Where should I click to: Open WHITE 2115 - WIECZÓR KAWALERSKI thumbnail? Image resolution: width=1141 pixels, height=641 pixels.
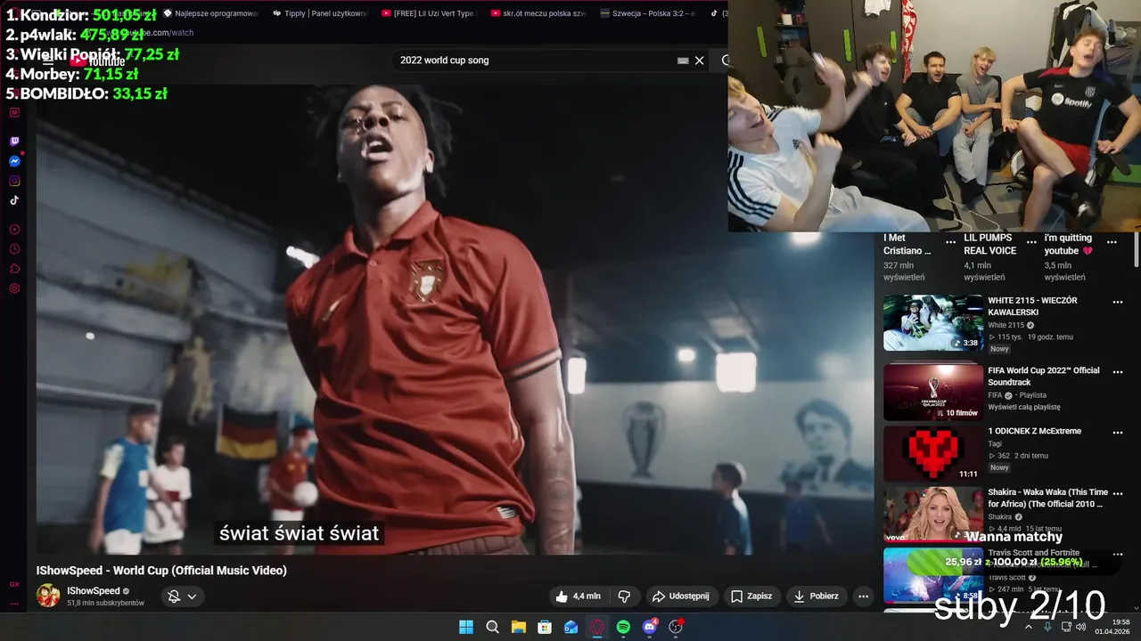click(x=933, y=323)
